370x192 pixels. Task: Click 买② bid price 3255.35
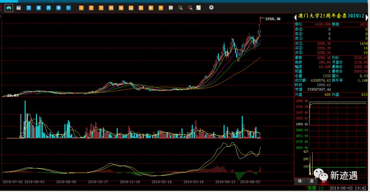pyautogui.click(x=324, y=48)
